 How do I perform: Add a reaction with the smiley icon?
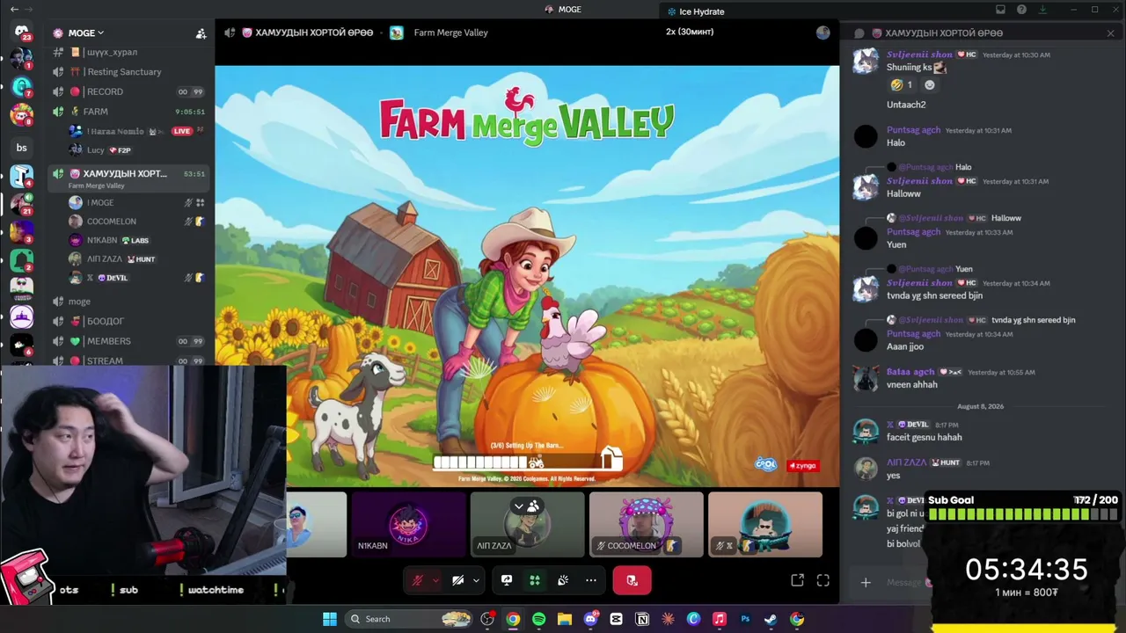[930, 85]
